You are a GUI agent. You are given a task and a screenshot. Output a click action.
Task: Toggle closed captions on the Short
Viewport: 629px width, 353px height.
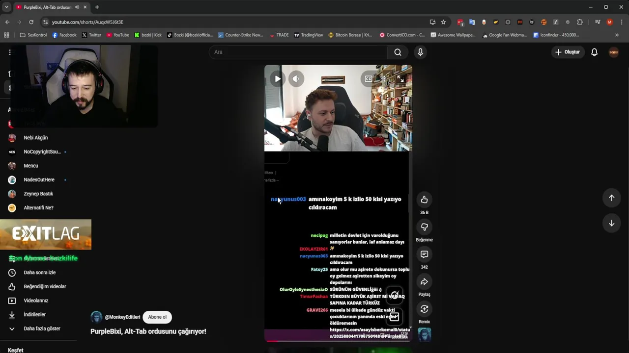point(368,79)
